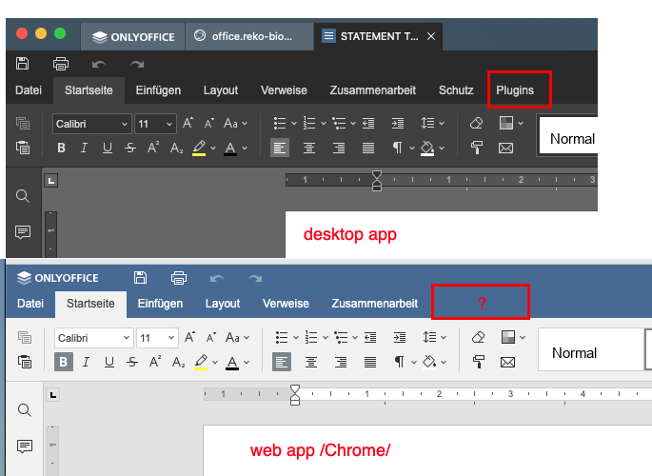Toggle off Bold in the web app toolbar
This screenshot has width=652, height=476.
pyautogui.click(x=64, y=362)
